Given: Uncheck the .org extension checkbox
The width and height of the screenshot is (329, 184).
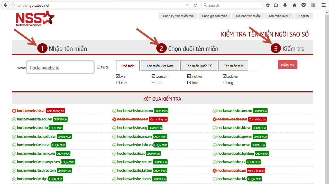Looking at the screenshot, I should [225, 83].
